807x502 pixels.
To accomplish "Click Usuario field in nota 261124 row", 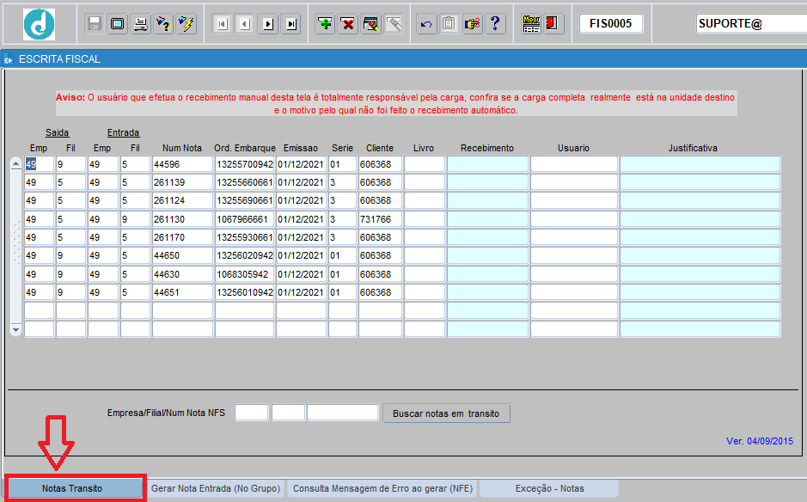I will [x=574, y=200].
